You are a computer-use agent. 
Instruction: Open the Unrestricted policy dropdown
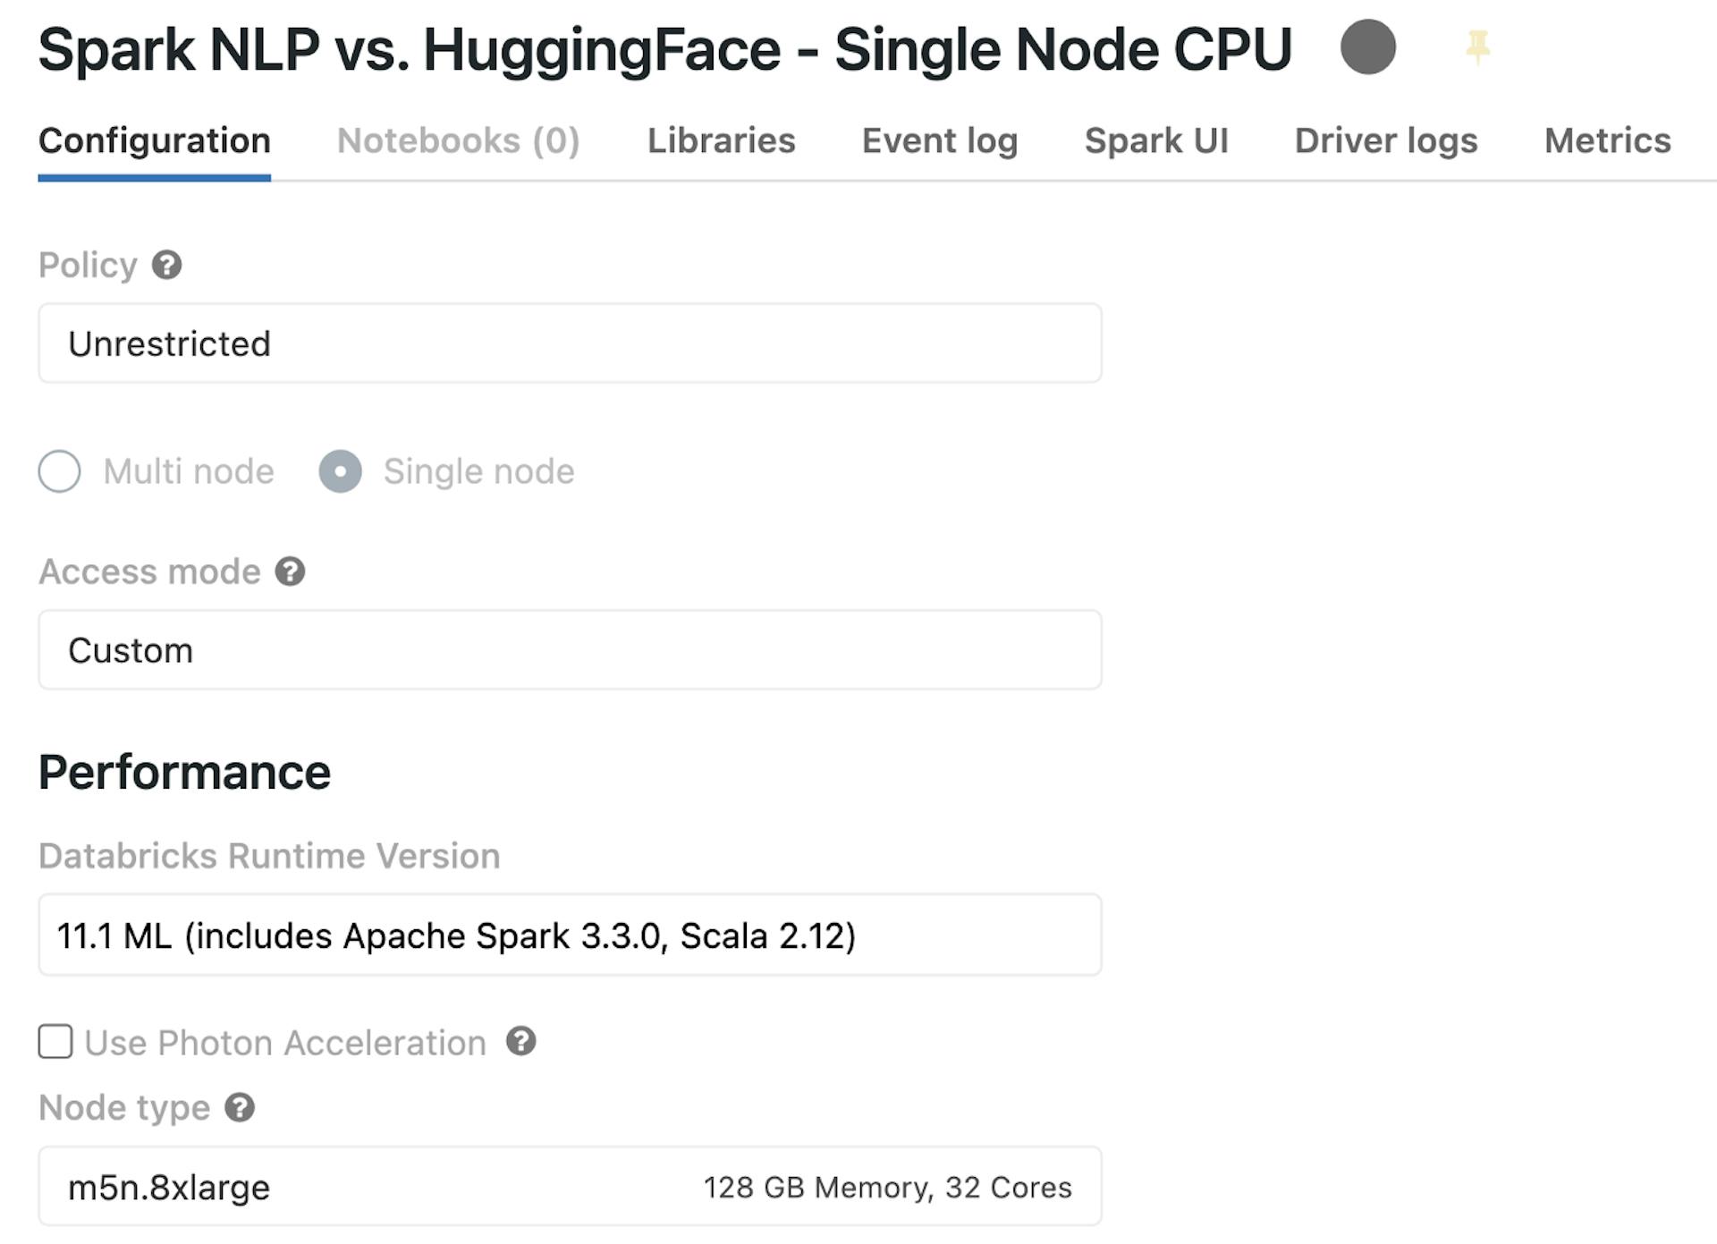pos(569,343)
